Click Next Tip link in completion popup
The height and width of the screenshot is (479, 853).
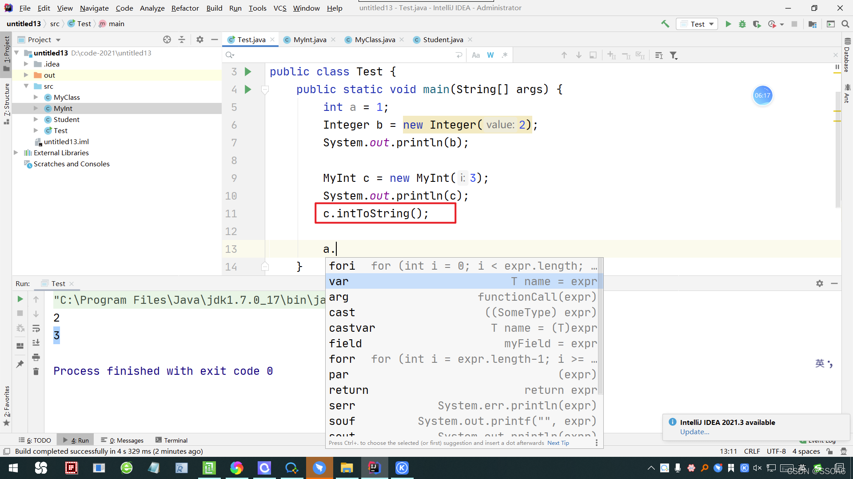tap(558, 443)
